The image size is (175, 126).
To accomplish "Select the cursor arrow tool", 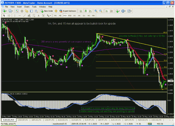I will point(4,16).
